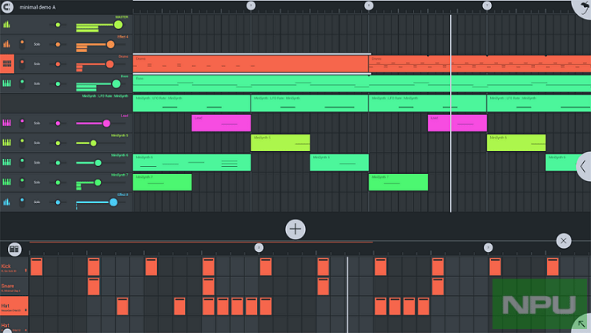Viewport: 591px width, 333px height.
Task: Solo the Effect 4 track
Action: tap(36, 44)
